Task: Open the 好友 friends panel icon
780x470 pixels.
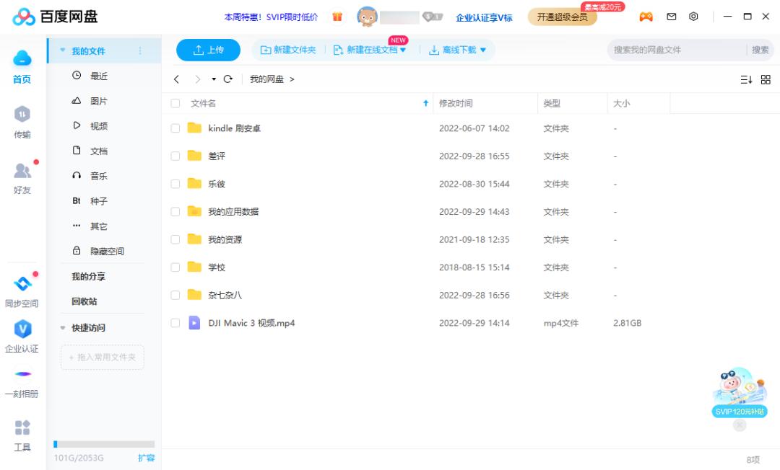Action: [22, 171]
